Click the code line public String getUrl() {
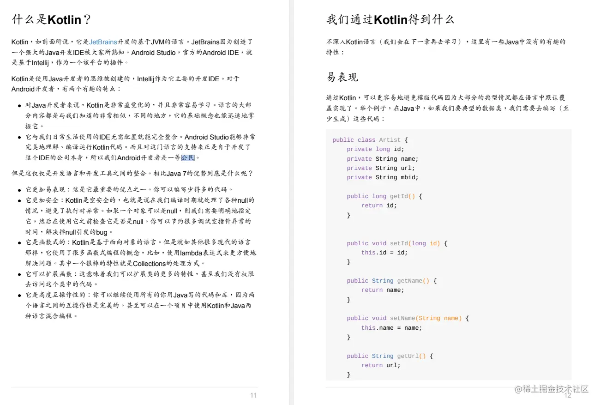 pos(390,356)
